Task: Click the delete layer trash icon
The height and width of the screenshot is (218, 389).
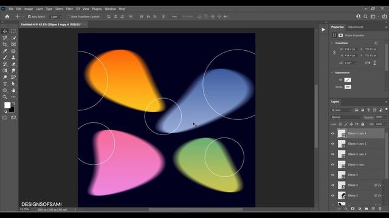Action: (x=380, y=209)
